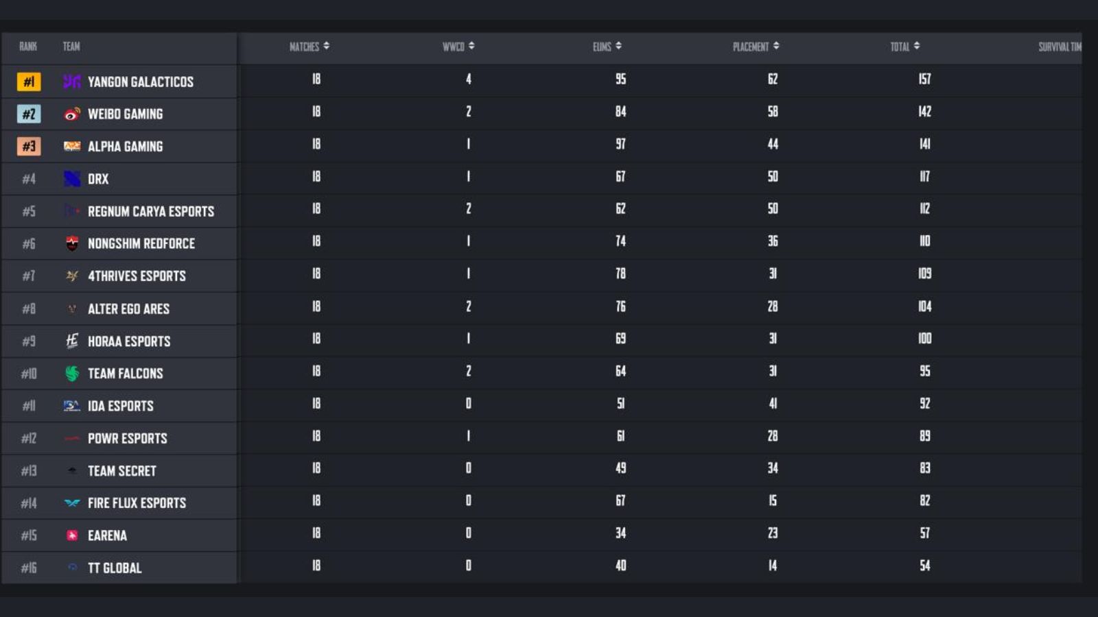
Task: Open Weibo Gaming team name
Action: coord(126,114)
